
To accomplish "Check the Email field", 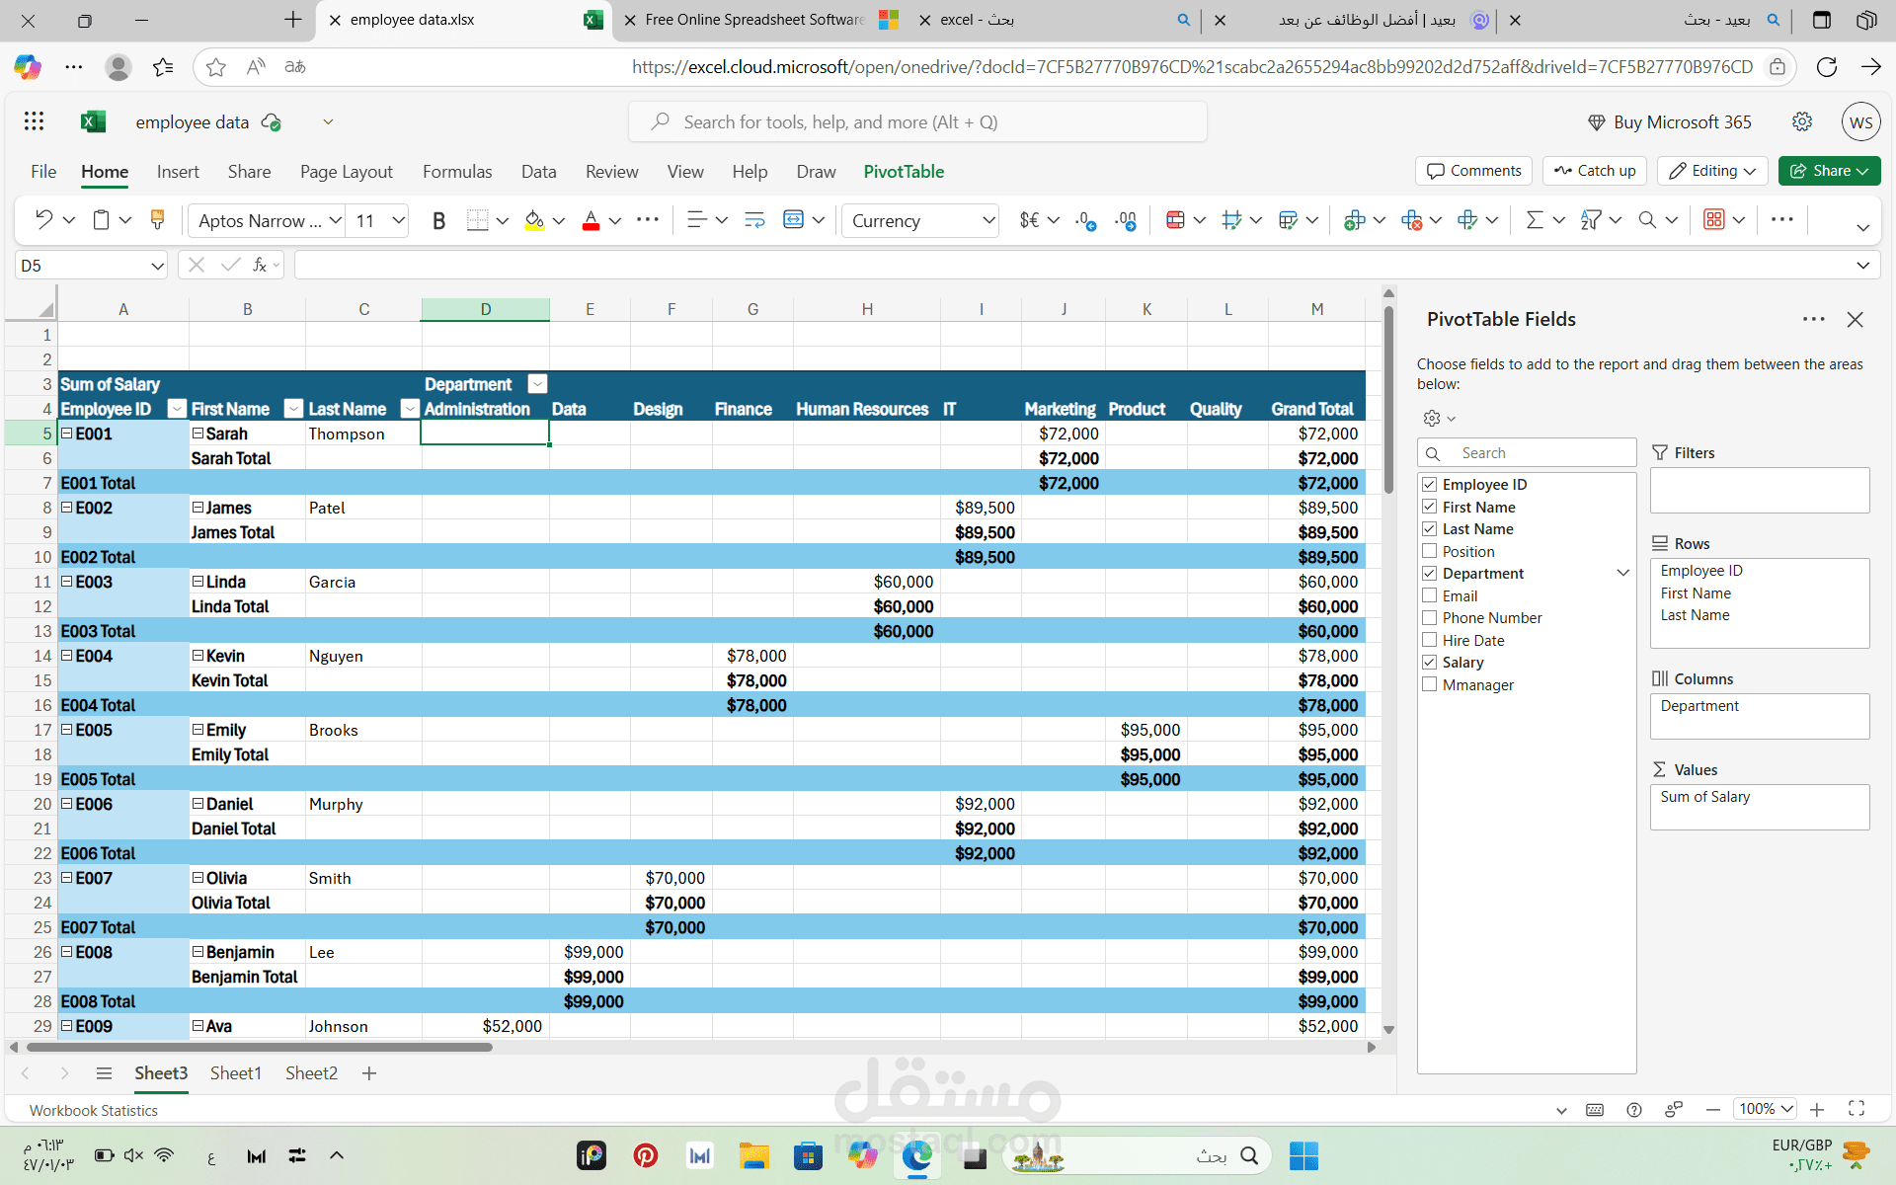I will 1429,595.
